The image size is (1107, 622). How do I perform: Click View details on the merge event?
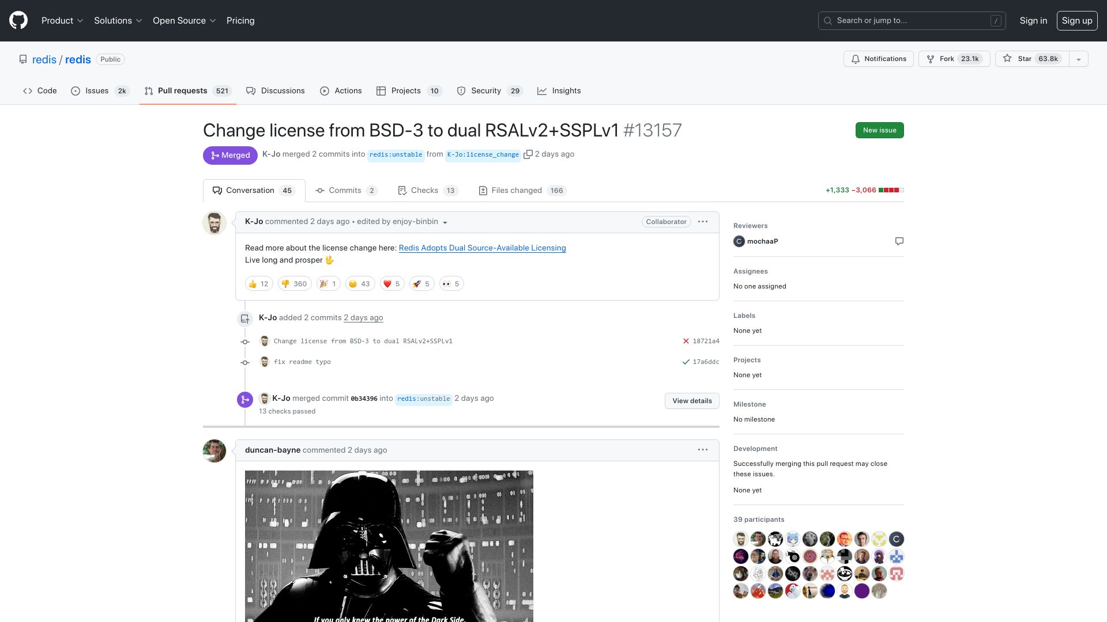click(x=692, y=401)
